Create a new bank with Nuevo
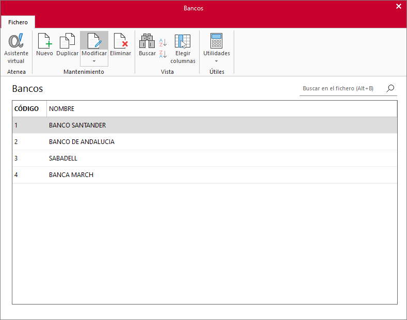The image size is (407, 320). point(44,45)
